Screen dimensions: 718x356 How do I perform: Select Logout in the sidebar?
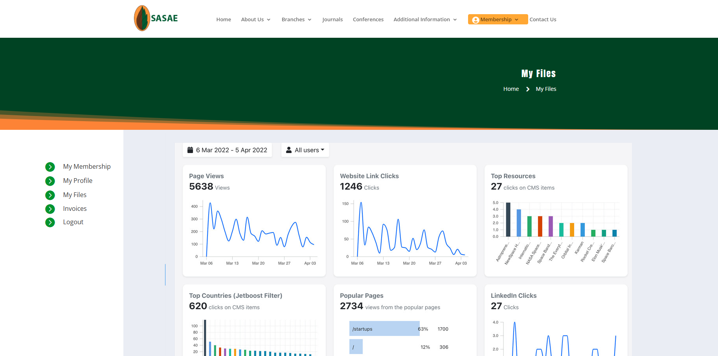73,222
